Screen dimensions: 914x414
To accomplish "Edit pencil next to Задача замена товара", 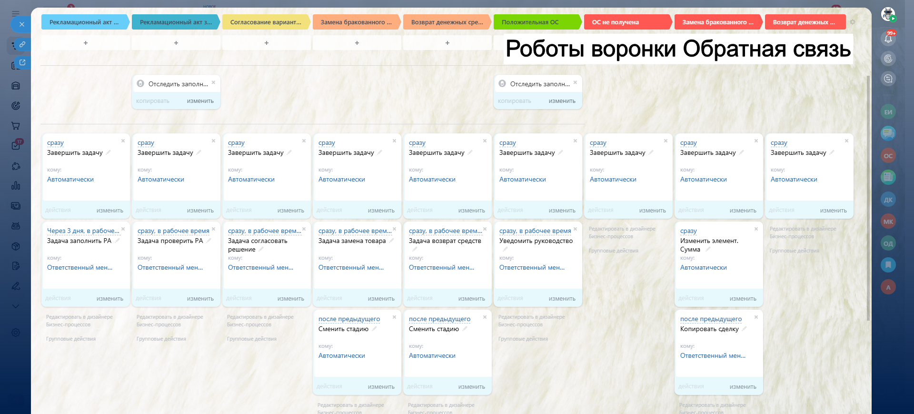I will [391, 241].
